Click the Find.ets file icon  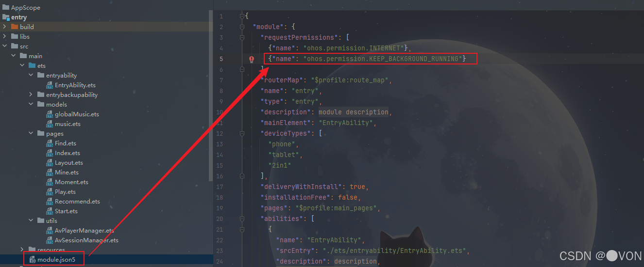coord(50,143)
